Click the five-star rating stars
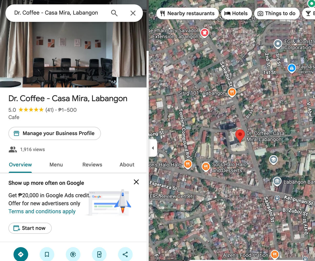The width and height of the screenshot is (315, 261). tap(31, 110)
